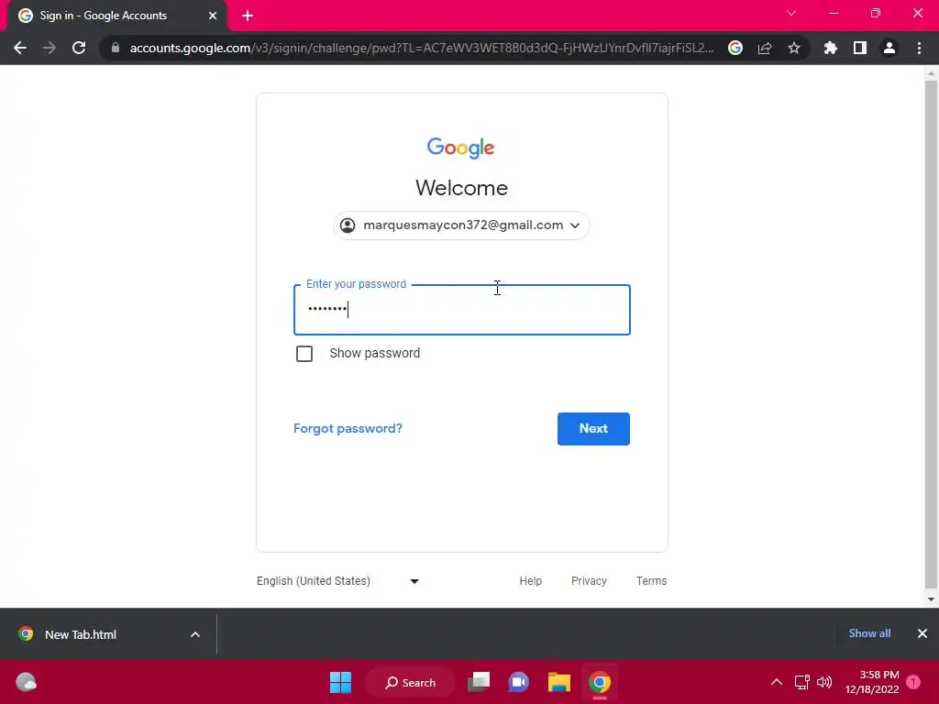Close the Sign in - Google Accounts tab
Viewport: 939px width, 704px height.
tap(213, 16)
